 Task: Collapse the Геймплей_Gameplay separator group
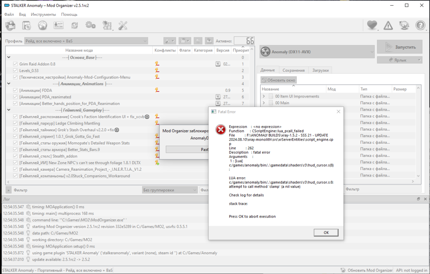coord(9,110)
